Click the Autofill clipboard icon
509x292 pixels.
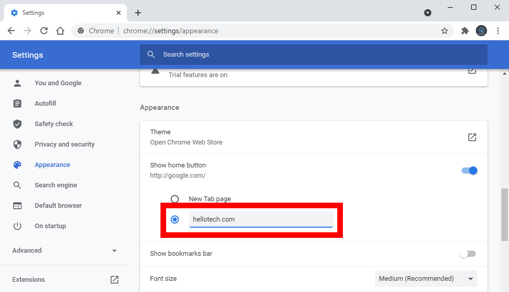17,104
